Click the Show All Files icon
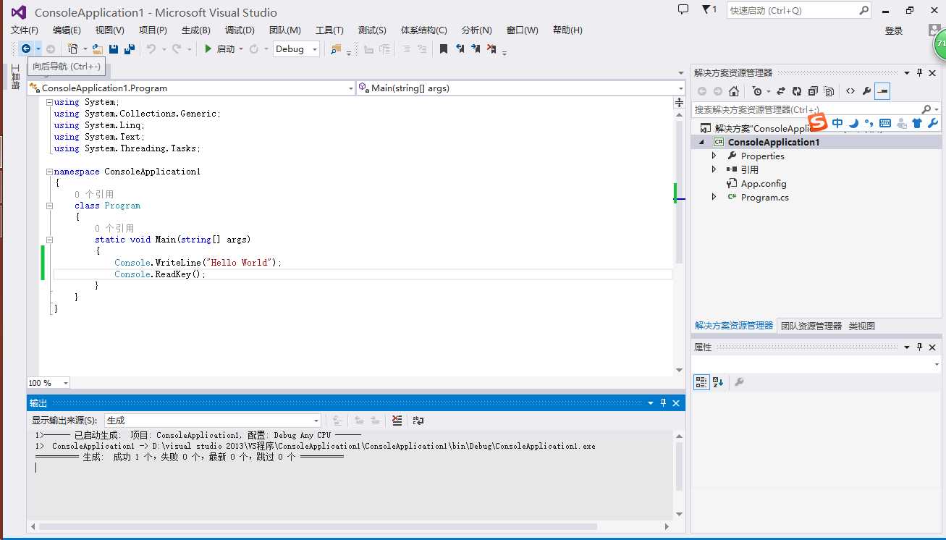This screenshot has height=540, width=946. pyautogui.click(x=829, y=91)
